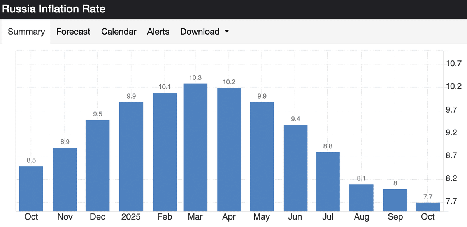Click the July bar at 8.8
467x227 pixels.
tap(328, 181)
